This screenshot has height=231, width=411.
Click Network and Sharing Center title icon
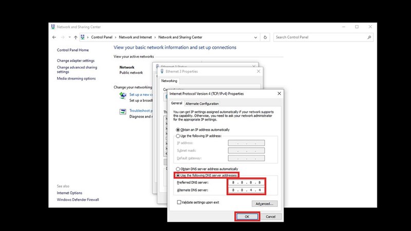53,27
